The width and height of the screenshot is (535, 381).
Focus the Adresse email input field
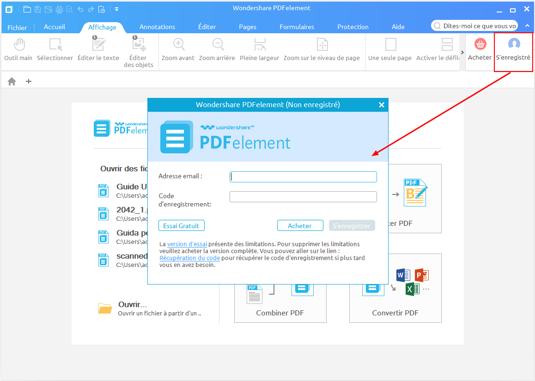[x=304, y=177]
